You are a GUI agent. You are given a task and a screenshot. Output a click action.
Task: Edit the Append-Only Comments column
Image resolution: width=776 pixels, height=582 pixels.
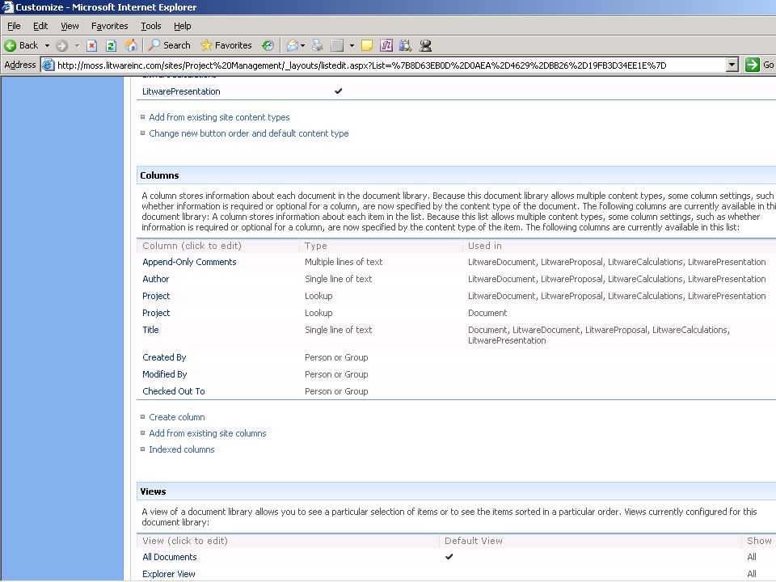(189, 262)
